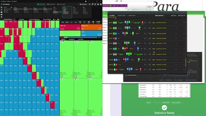Sort by Net Won column header
This screenshot has height=116, width=206.
[173, 15]
